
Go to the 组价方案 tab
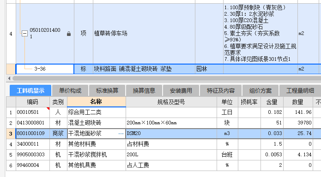pos(260,90)
